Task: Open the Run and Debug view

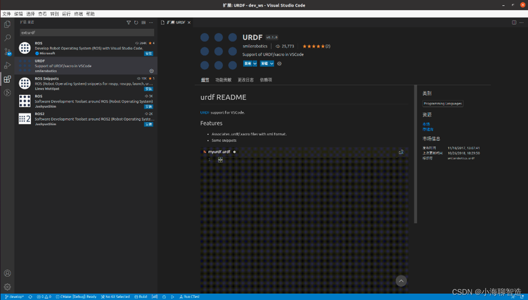Action: [7, 65]
